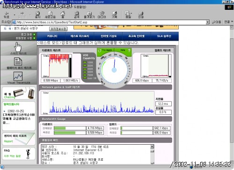Open the SLA 솔루션 navigation tab
The image size is (234, 170).
(164, 36)
